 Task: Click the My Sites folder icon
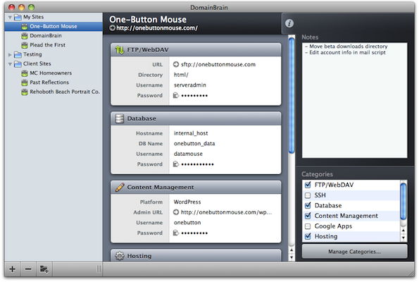pos(18,17)
